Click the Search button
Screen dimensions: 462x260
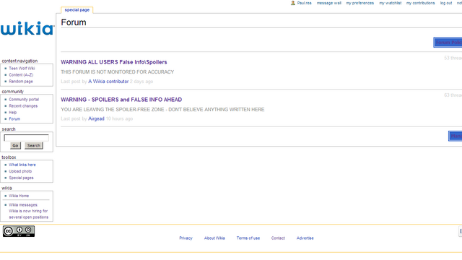pos(34,146)
